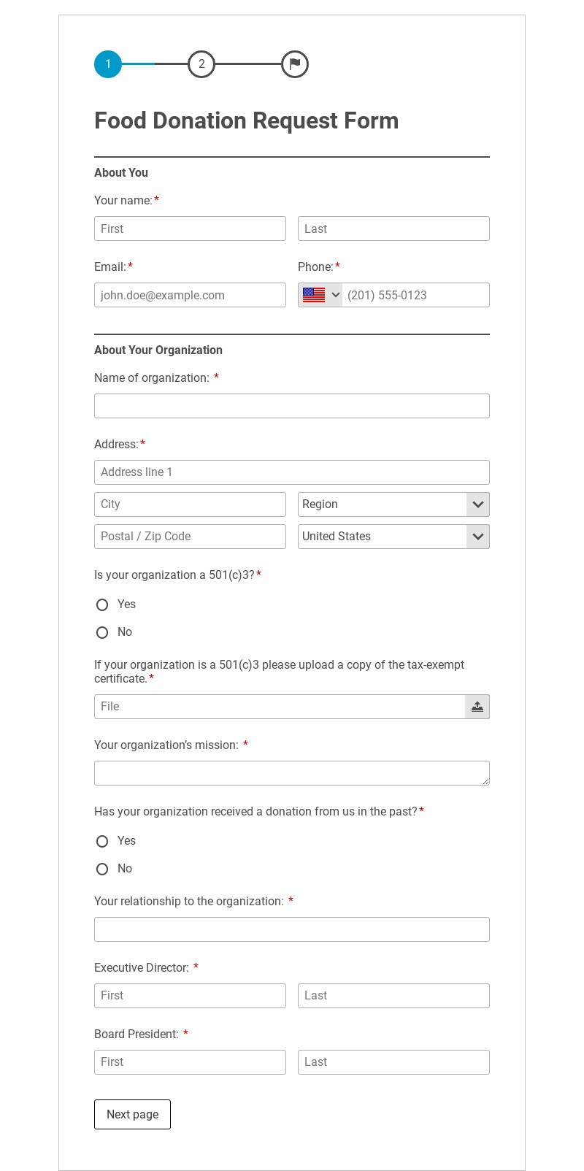Select Yes for past donation received

click(102, 841)
